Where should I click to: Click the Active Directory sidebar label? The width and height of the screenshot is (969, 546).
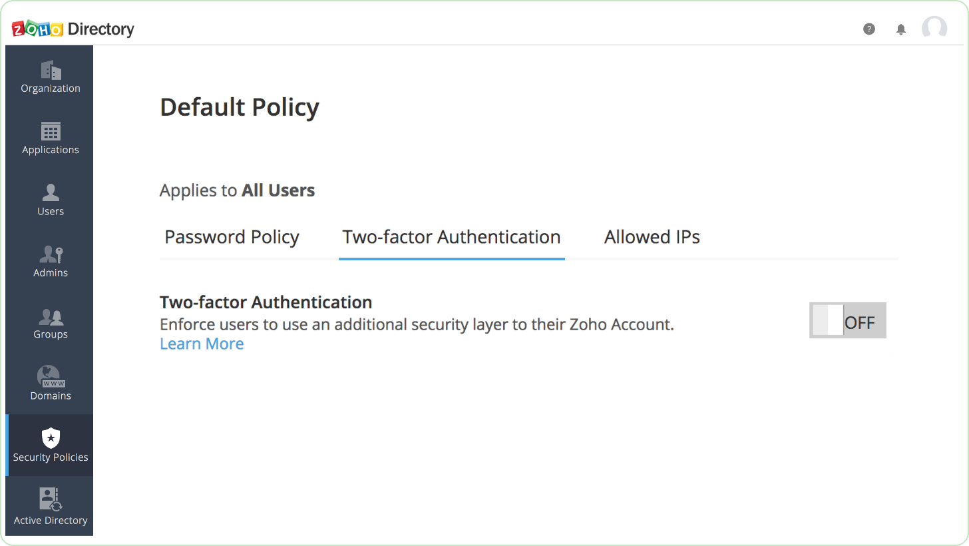51,521
